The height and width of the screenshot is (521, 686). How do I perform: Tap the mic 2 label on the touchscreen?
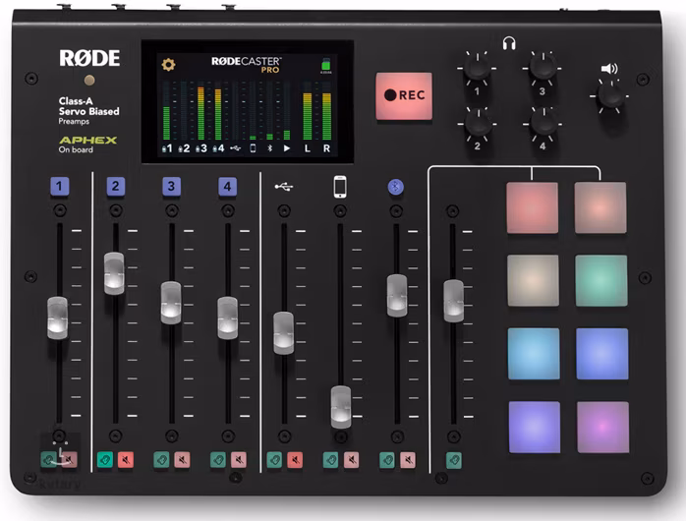(x=184, y=148)
